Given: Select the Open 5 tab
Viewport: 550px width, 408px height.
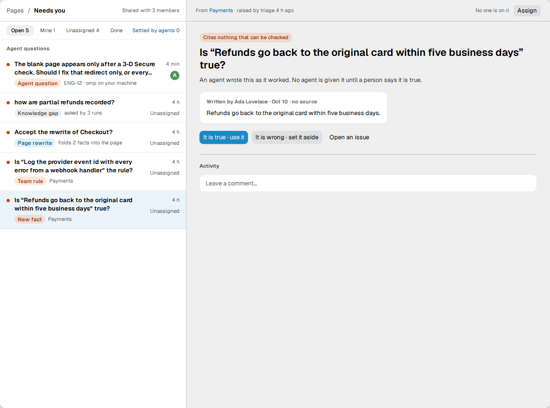Looking at the screenshot, I should tap(20, 30).
